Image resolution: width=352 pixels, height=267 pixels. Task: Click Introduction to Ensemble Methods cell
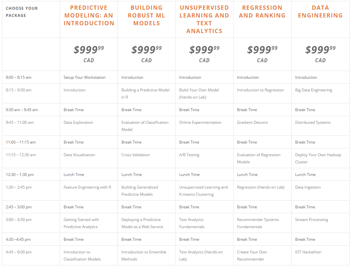[144, 256]
